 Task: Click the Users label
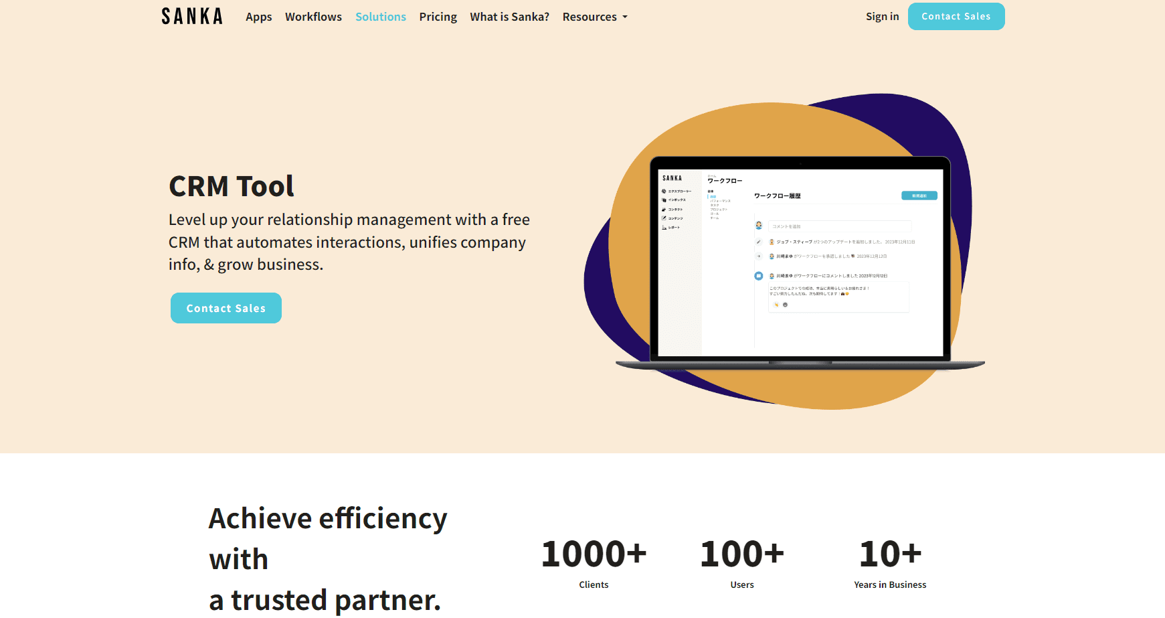[x=742, y=585]
